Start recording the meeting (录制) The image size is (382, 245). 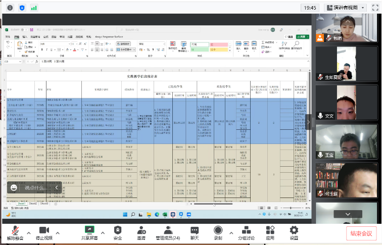pos(218,233)
